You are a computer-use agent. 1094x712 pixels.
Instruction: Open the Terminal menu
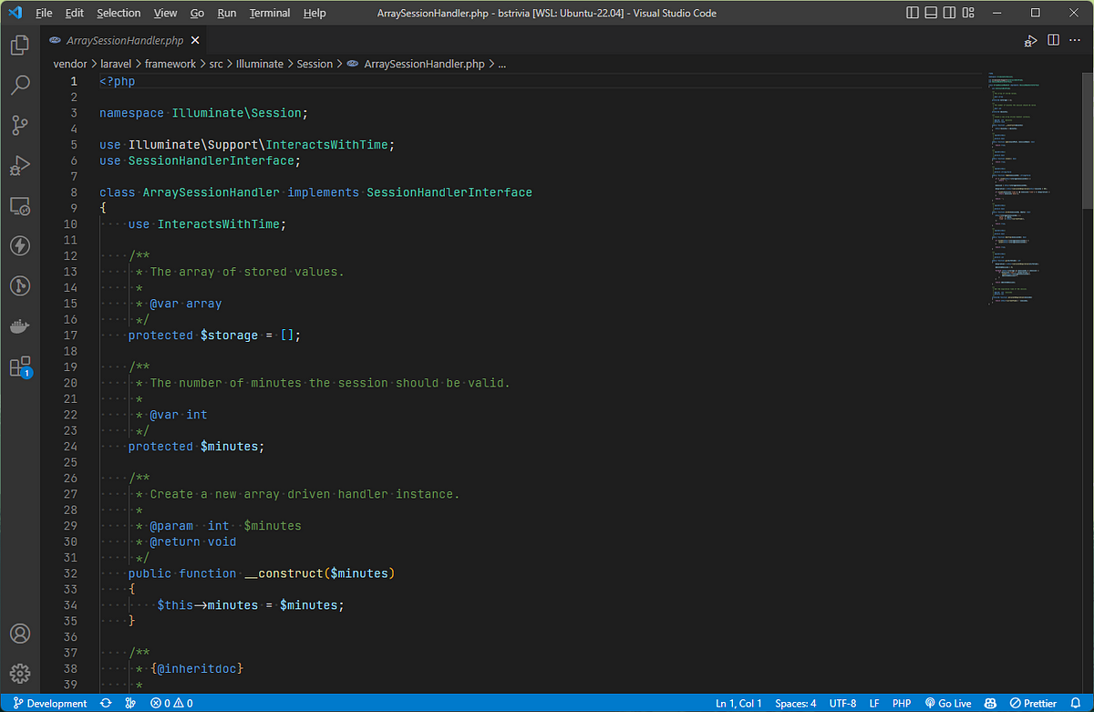coord(271,13)
